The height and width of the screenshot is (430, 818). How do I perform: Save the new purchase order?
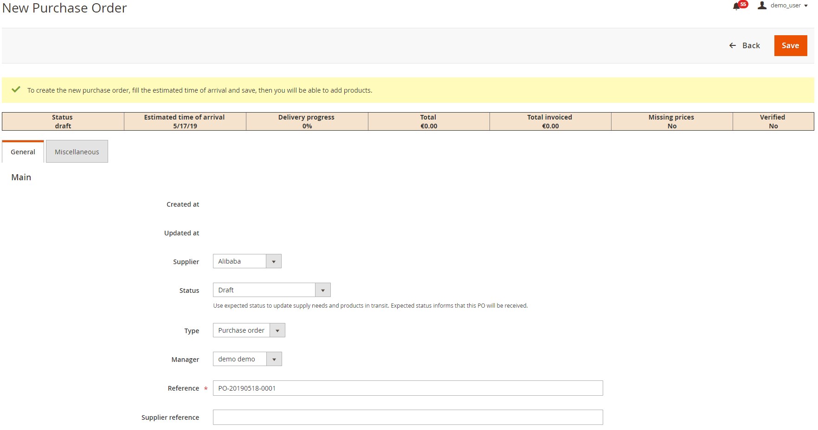pos(790,45)
